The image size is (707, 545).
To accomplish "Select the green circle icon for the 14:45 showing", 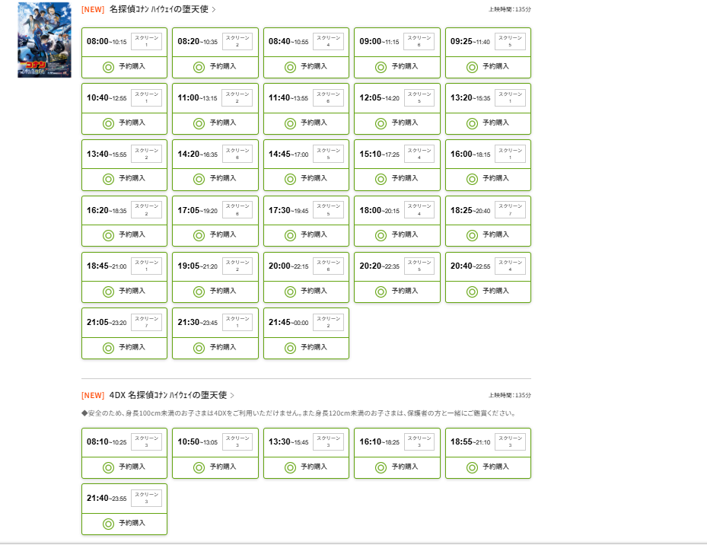I will pyautogui.click(x=290, y=179).
